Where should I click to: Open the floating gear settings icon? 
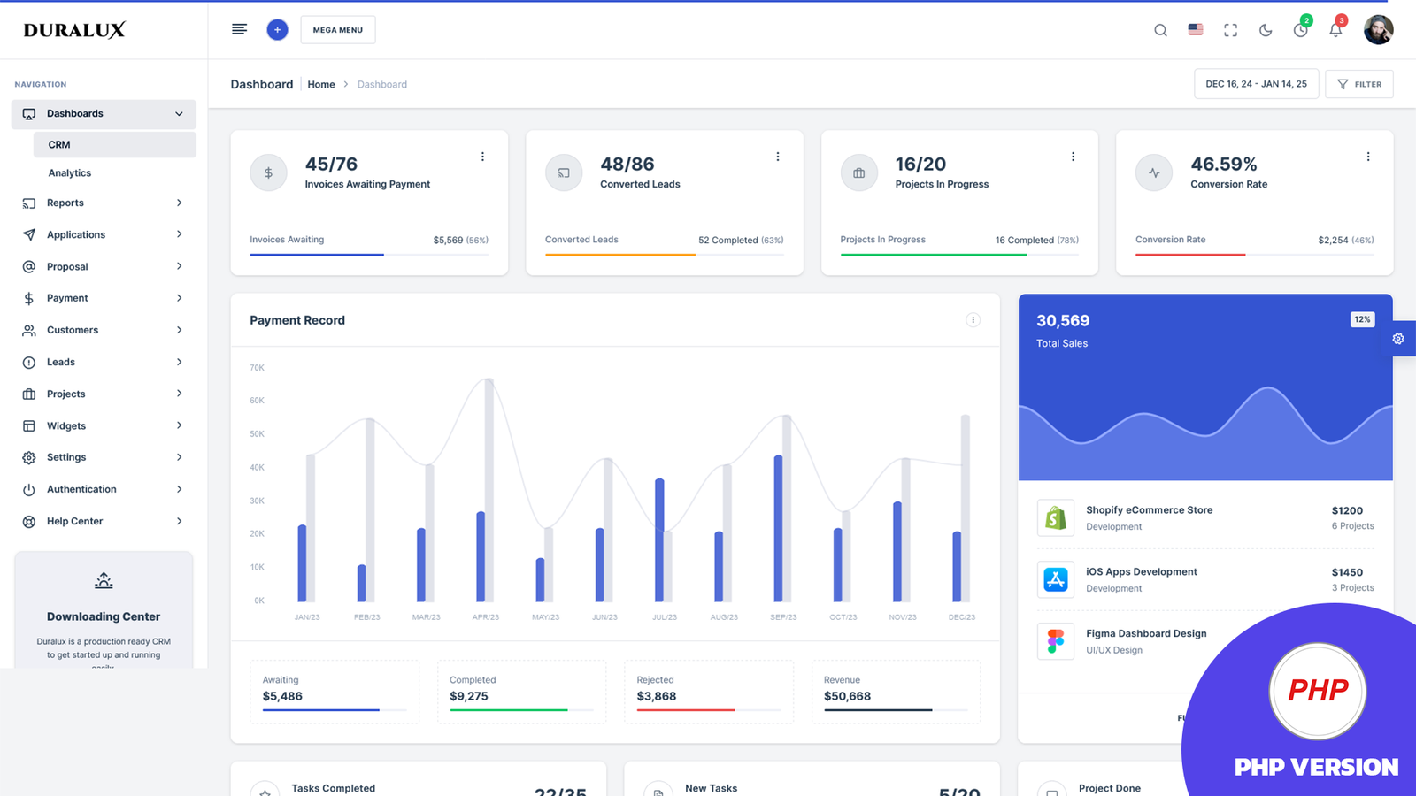tap(1398, 338)
